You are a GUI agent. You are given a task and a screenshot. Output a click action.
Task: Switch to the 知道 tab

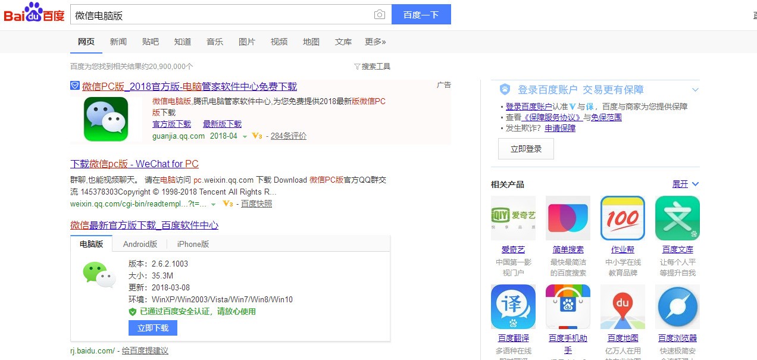point(183,42)
